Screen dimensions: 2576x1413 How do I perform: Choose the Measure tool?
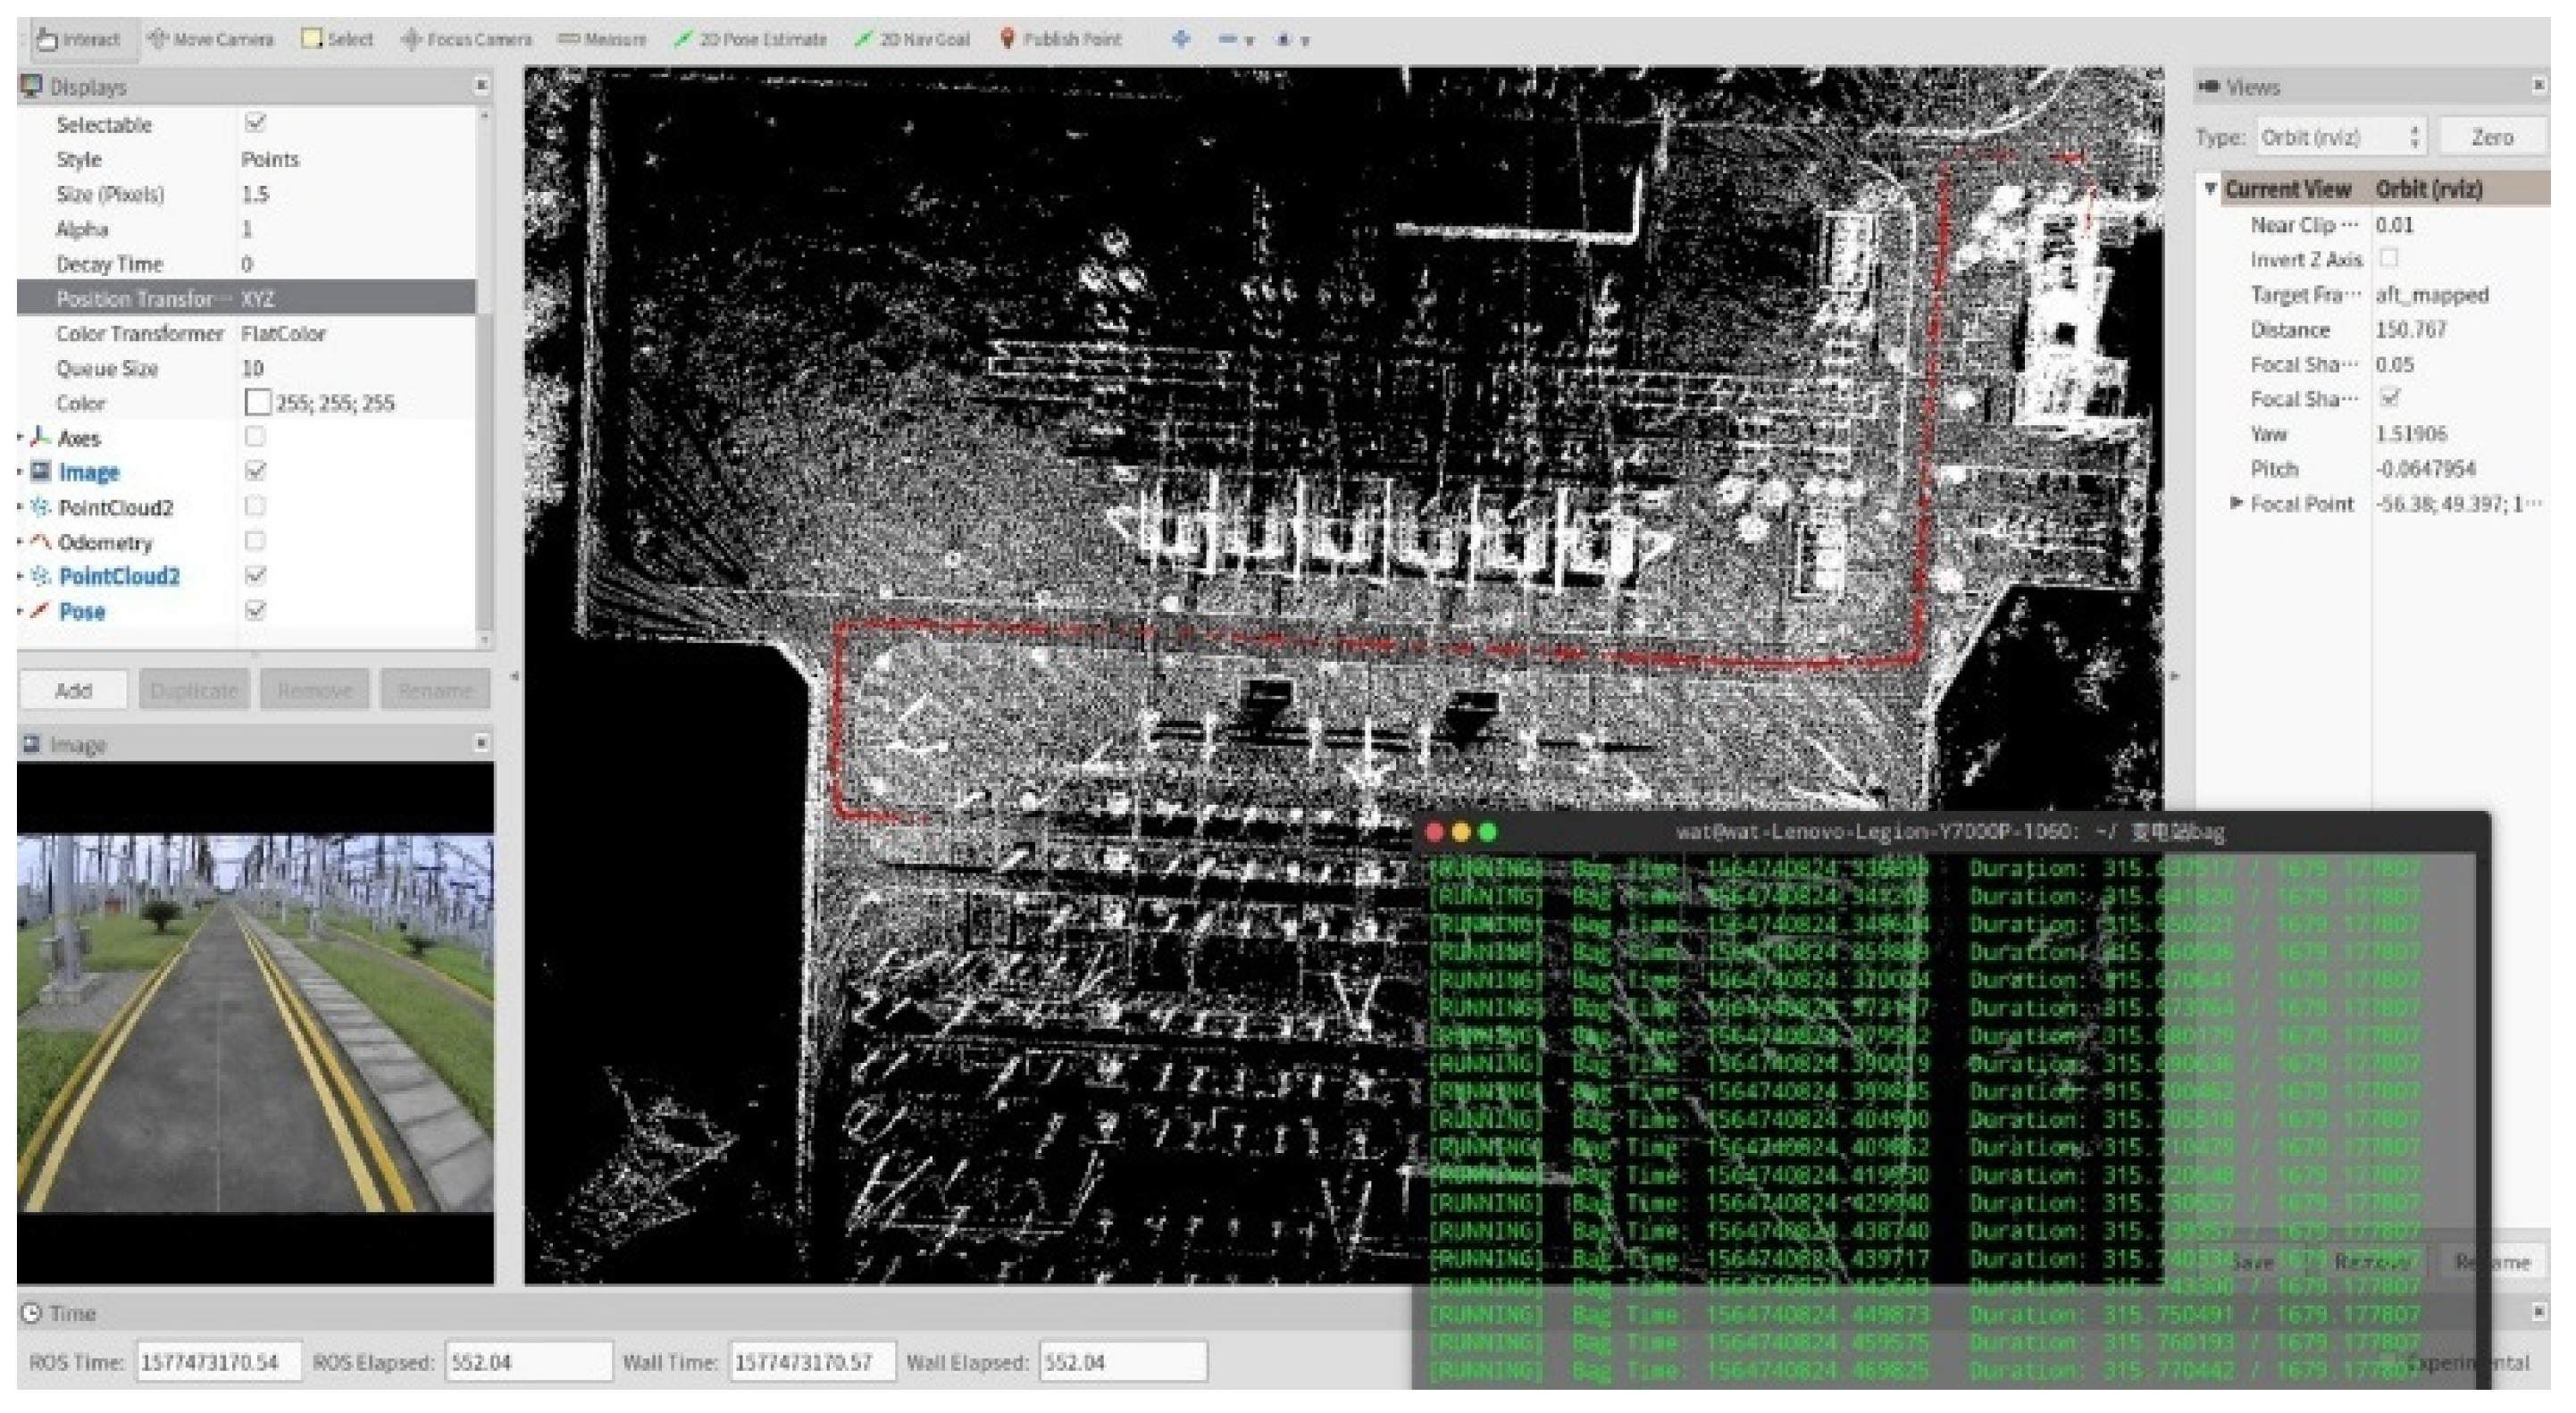click(602, 39)
